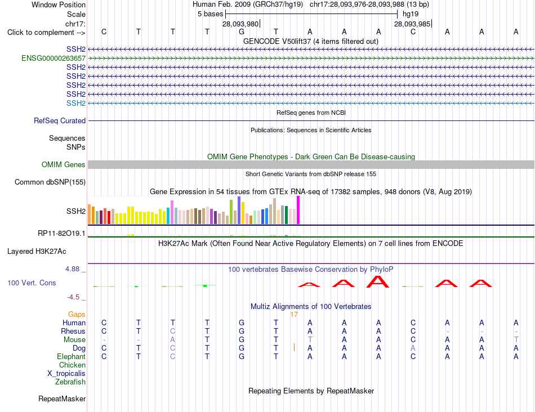The height and width of the screenshot is (412, 535).
Task: Click the '100 Vert. Cons' track label
Action: coord(32,283)
